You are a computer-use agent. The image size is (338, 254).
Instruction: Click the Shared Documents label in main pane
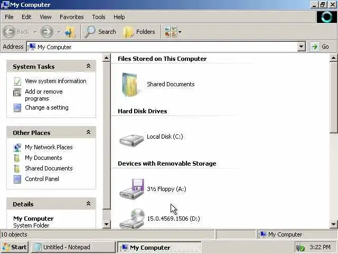point(171,84)
